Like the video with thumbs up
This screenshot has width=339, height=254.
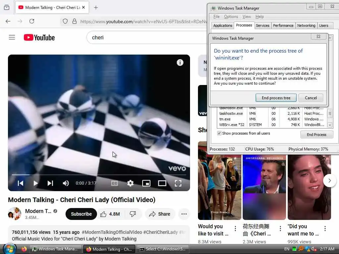coord(110,214)
